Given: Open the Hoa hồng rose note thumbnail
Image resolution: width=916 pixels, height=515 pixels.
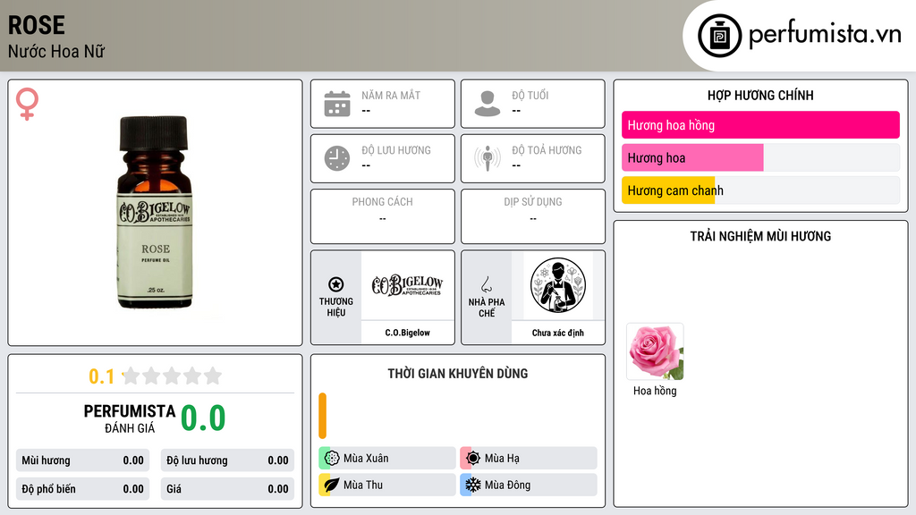Looking at the screenshot, I should 655,351.
